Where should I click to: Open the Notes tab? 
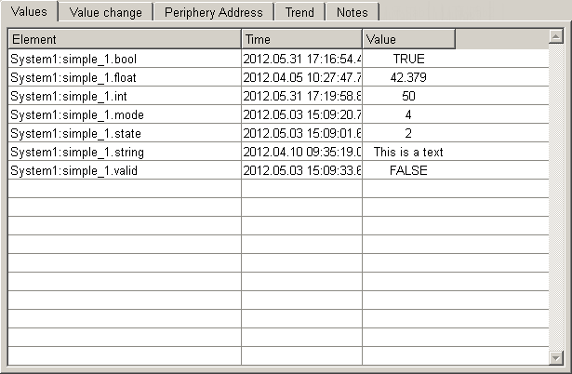click(353, 12)
